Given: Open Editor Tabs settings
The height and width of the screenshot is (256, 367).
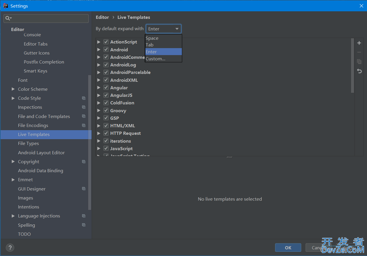Looking at the screenshot, I should coord(36,44).
